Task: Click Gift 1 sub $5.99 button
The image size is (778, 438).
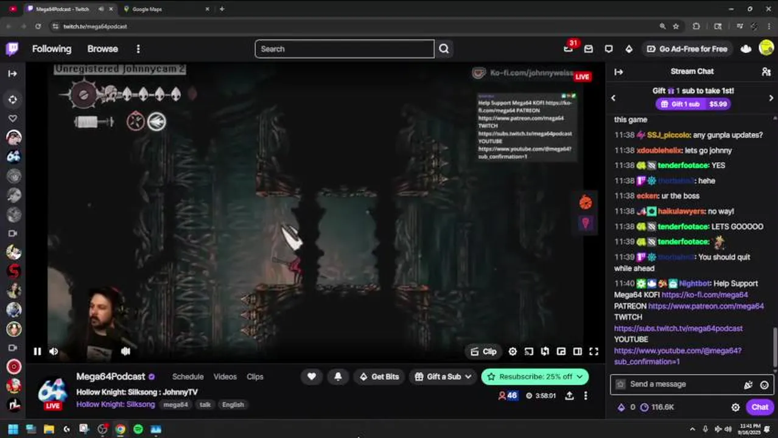Action: click(x=692, y=104)
